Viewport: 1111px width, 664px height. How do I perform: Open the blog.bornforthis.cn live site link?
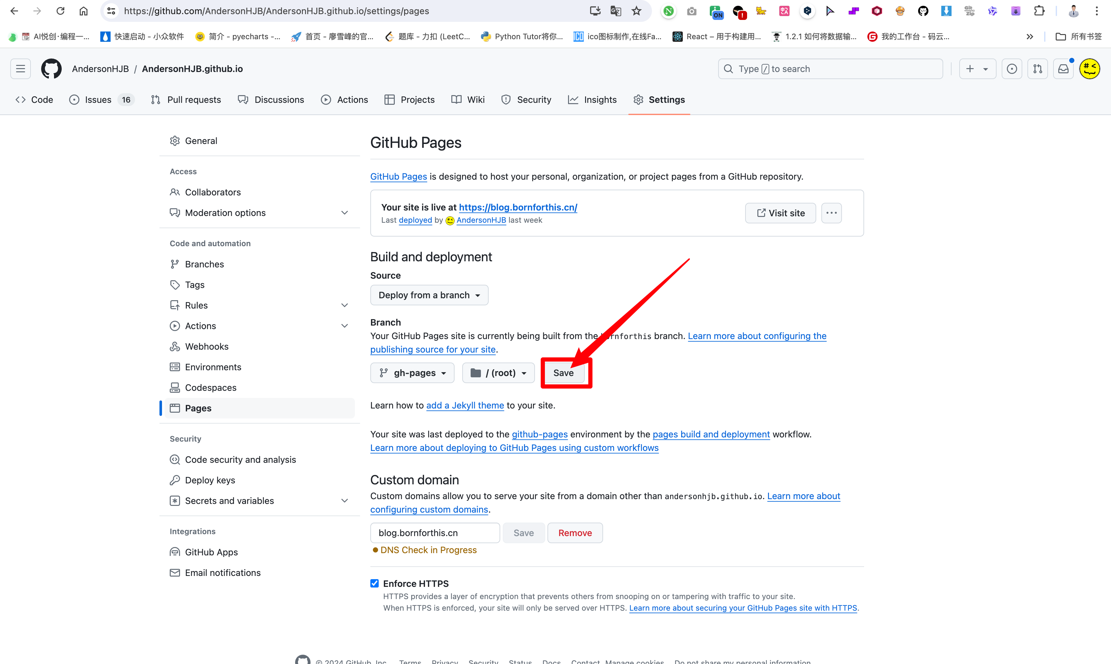(518, 207)
